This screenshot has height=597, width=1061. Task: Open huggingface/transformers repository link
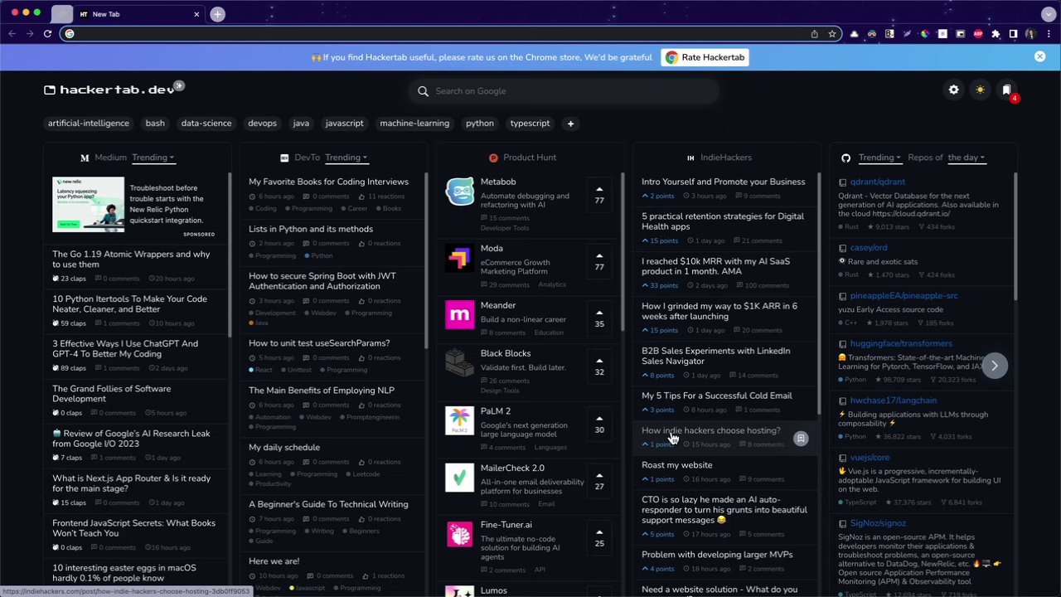(x=901, y=343)
